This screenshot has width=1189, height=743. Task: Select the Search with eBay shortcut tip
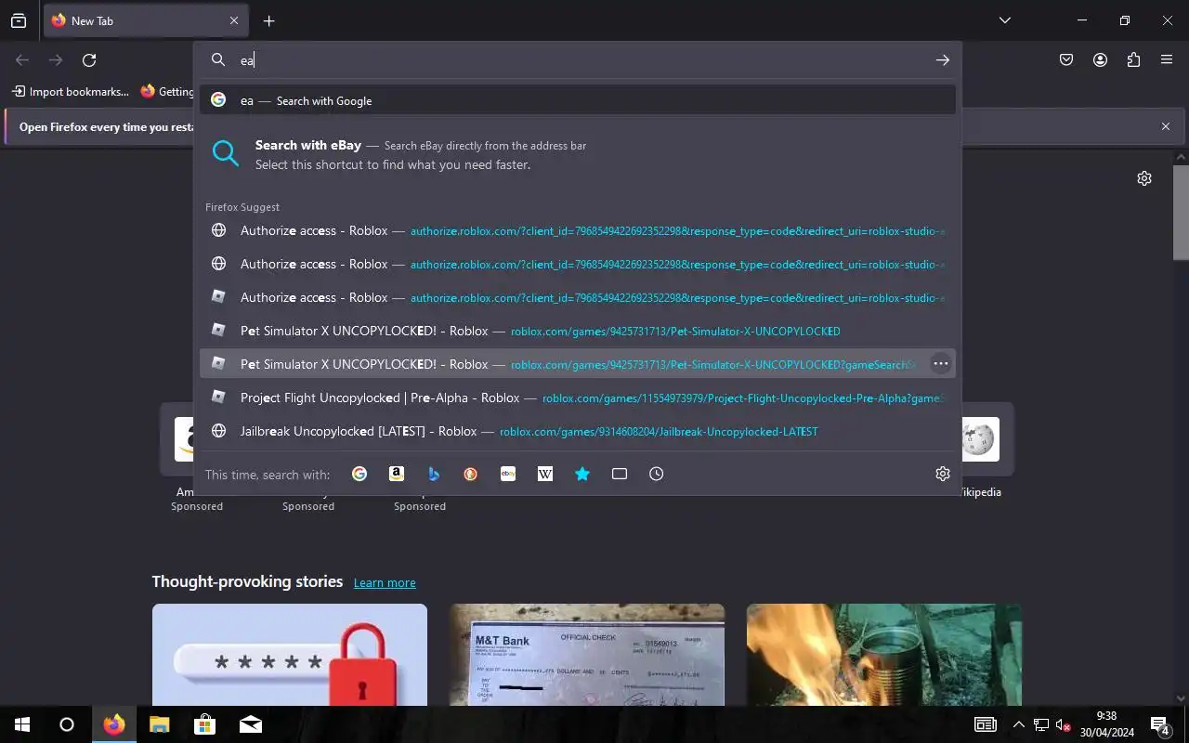(x=578, y=154)
